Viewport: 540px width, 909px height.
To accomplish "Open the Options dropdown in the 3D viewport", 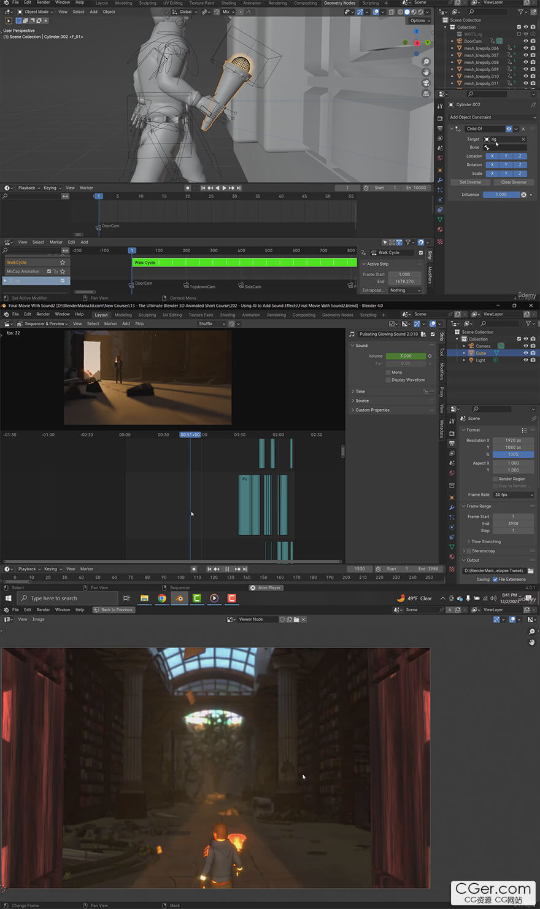I will pyautogui.click(x=420, y=20).
